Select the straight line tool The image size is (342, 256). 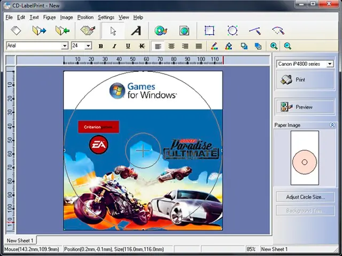tap(255, 30)
